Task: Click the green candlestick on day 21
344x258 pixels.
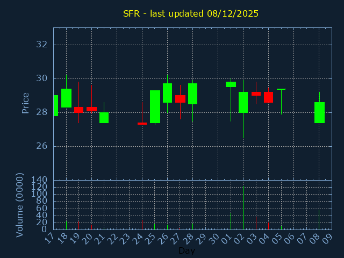Action: point(104,118)
